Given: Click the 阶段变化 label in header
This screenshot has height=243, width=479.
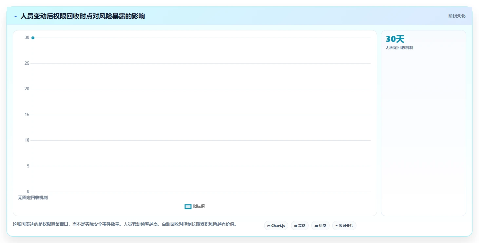Looking at the screenshot, I should 457,16.
